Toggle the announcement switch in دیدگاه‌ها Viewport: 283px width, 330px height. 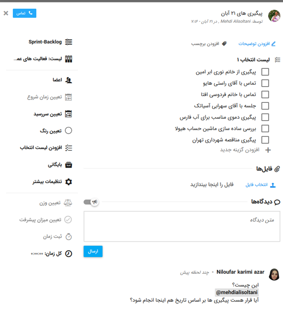coord(91,202)
